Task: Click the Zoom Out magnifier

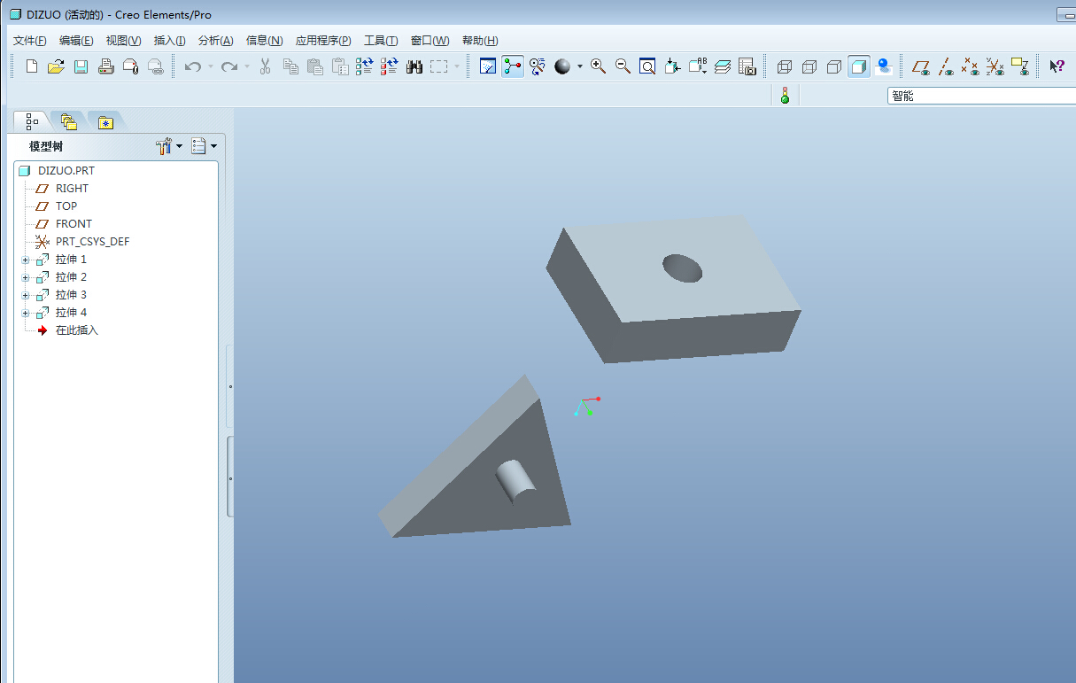Action: pos(623,66)
